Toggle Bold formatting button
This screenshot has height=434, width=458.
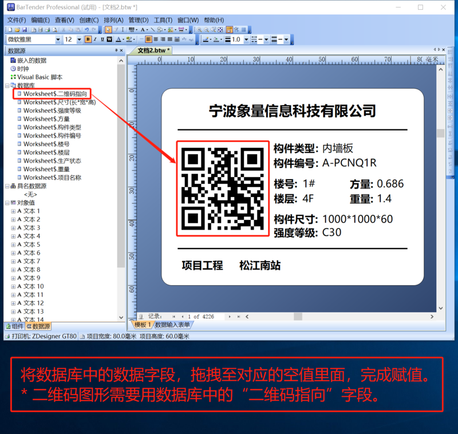(88, 40)
